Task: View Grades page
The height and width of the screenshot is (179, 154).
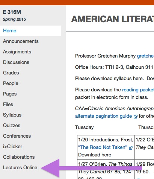Action: pyautogui.click(x=11, y=73)
